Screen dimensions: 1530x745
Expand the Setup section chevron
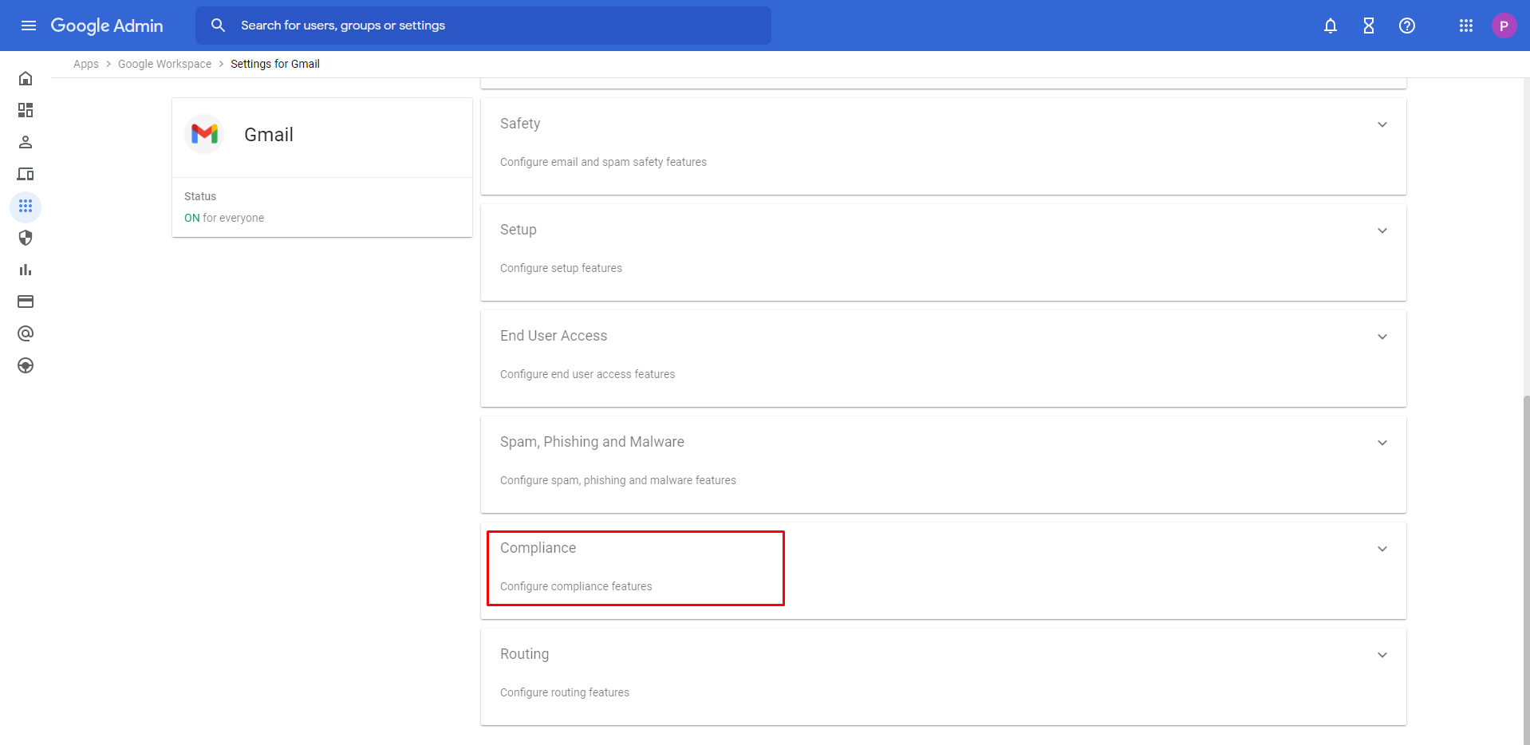click(1382, 231)
